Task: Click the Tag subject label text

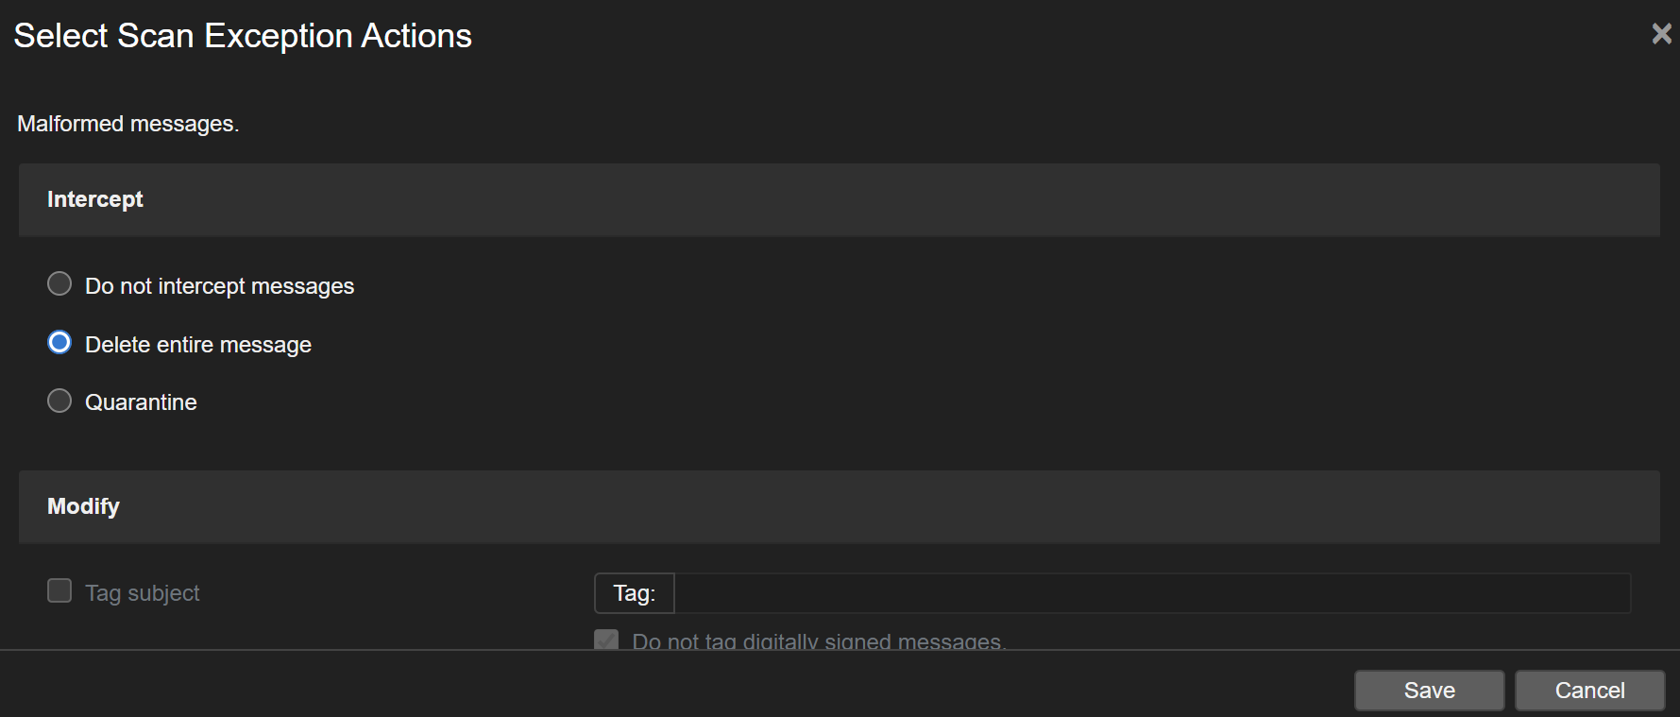Action: tap(143, 593)
